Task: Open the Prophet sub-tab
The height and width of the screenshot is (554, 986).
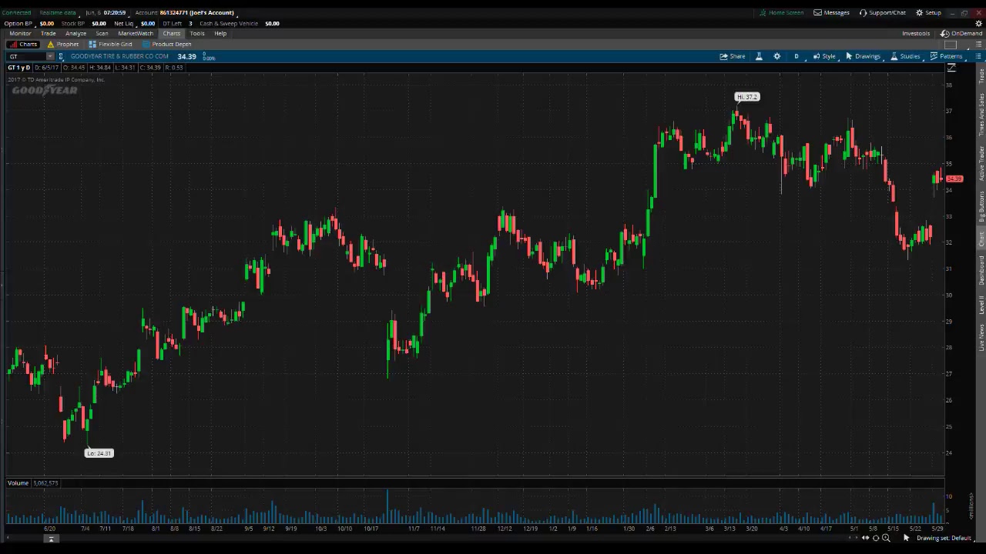Action: point(63,44)
